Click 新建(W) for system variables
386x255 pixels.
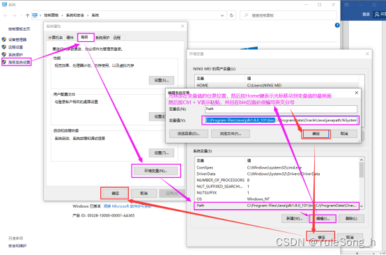tap(294, 219)
